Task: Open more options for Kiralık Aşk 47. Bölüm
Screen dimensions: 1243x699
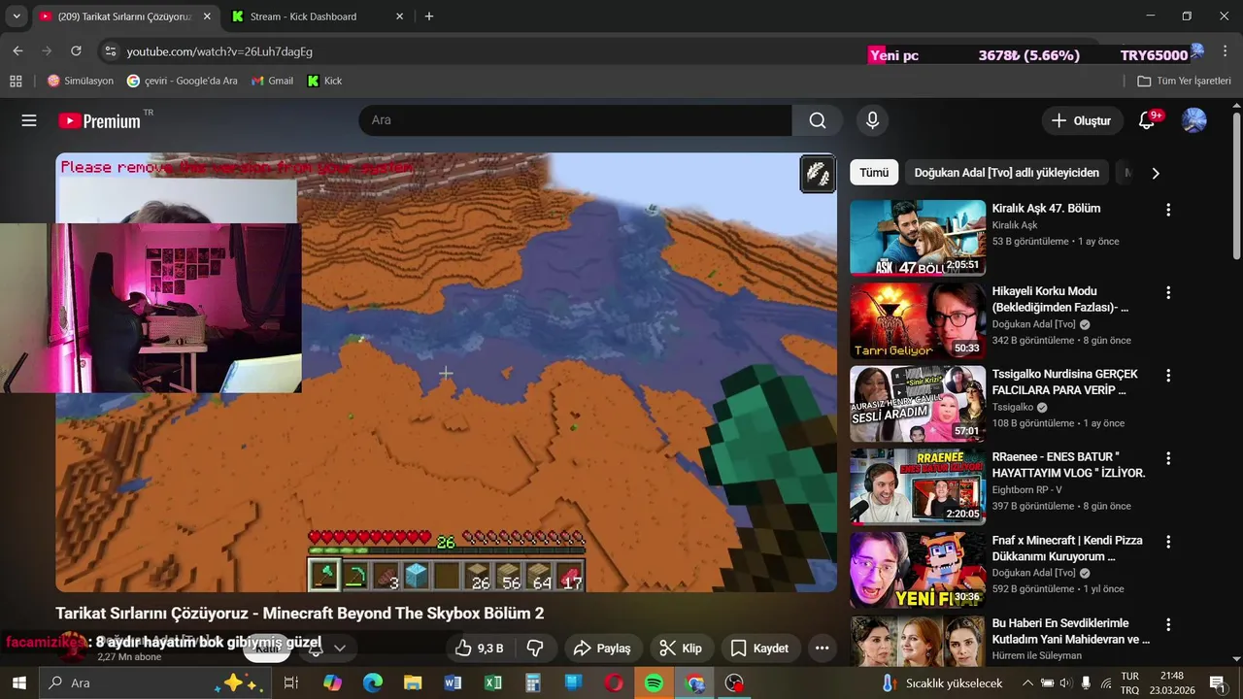Action: click(x=1168, y=210)
